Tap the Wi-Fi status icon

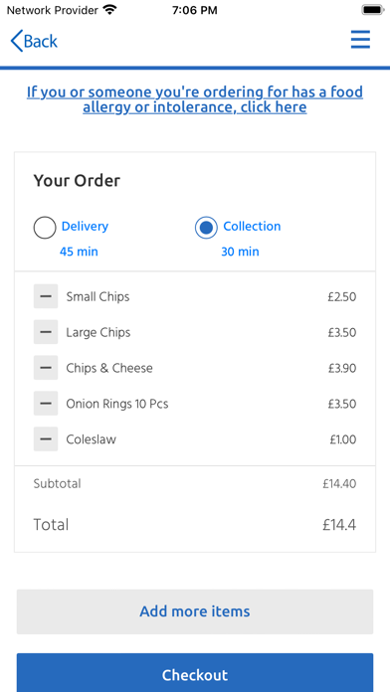(109, 10)
